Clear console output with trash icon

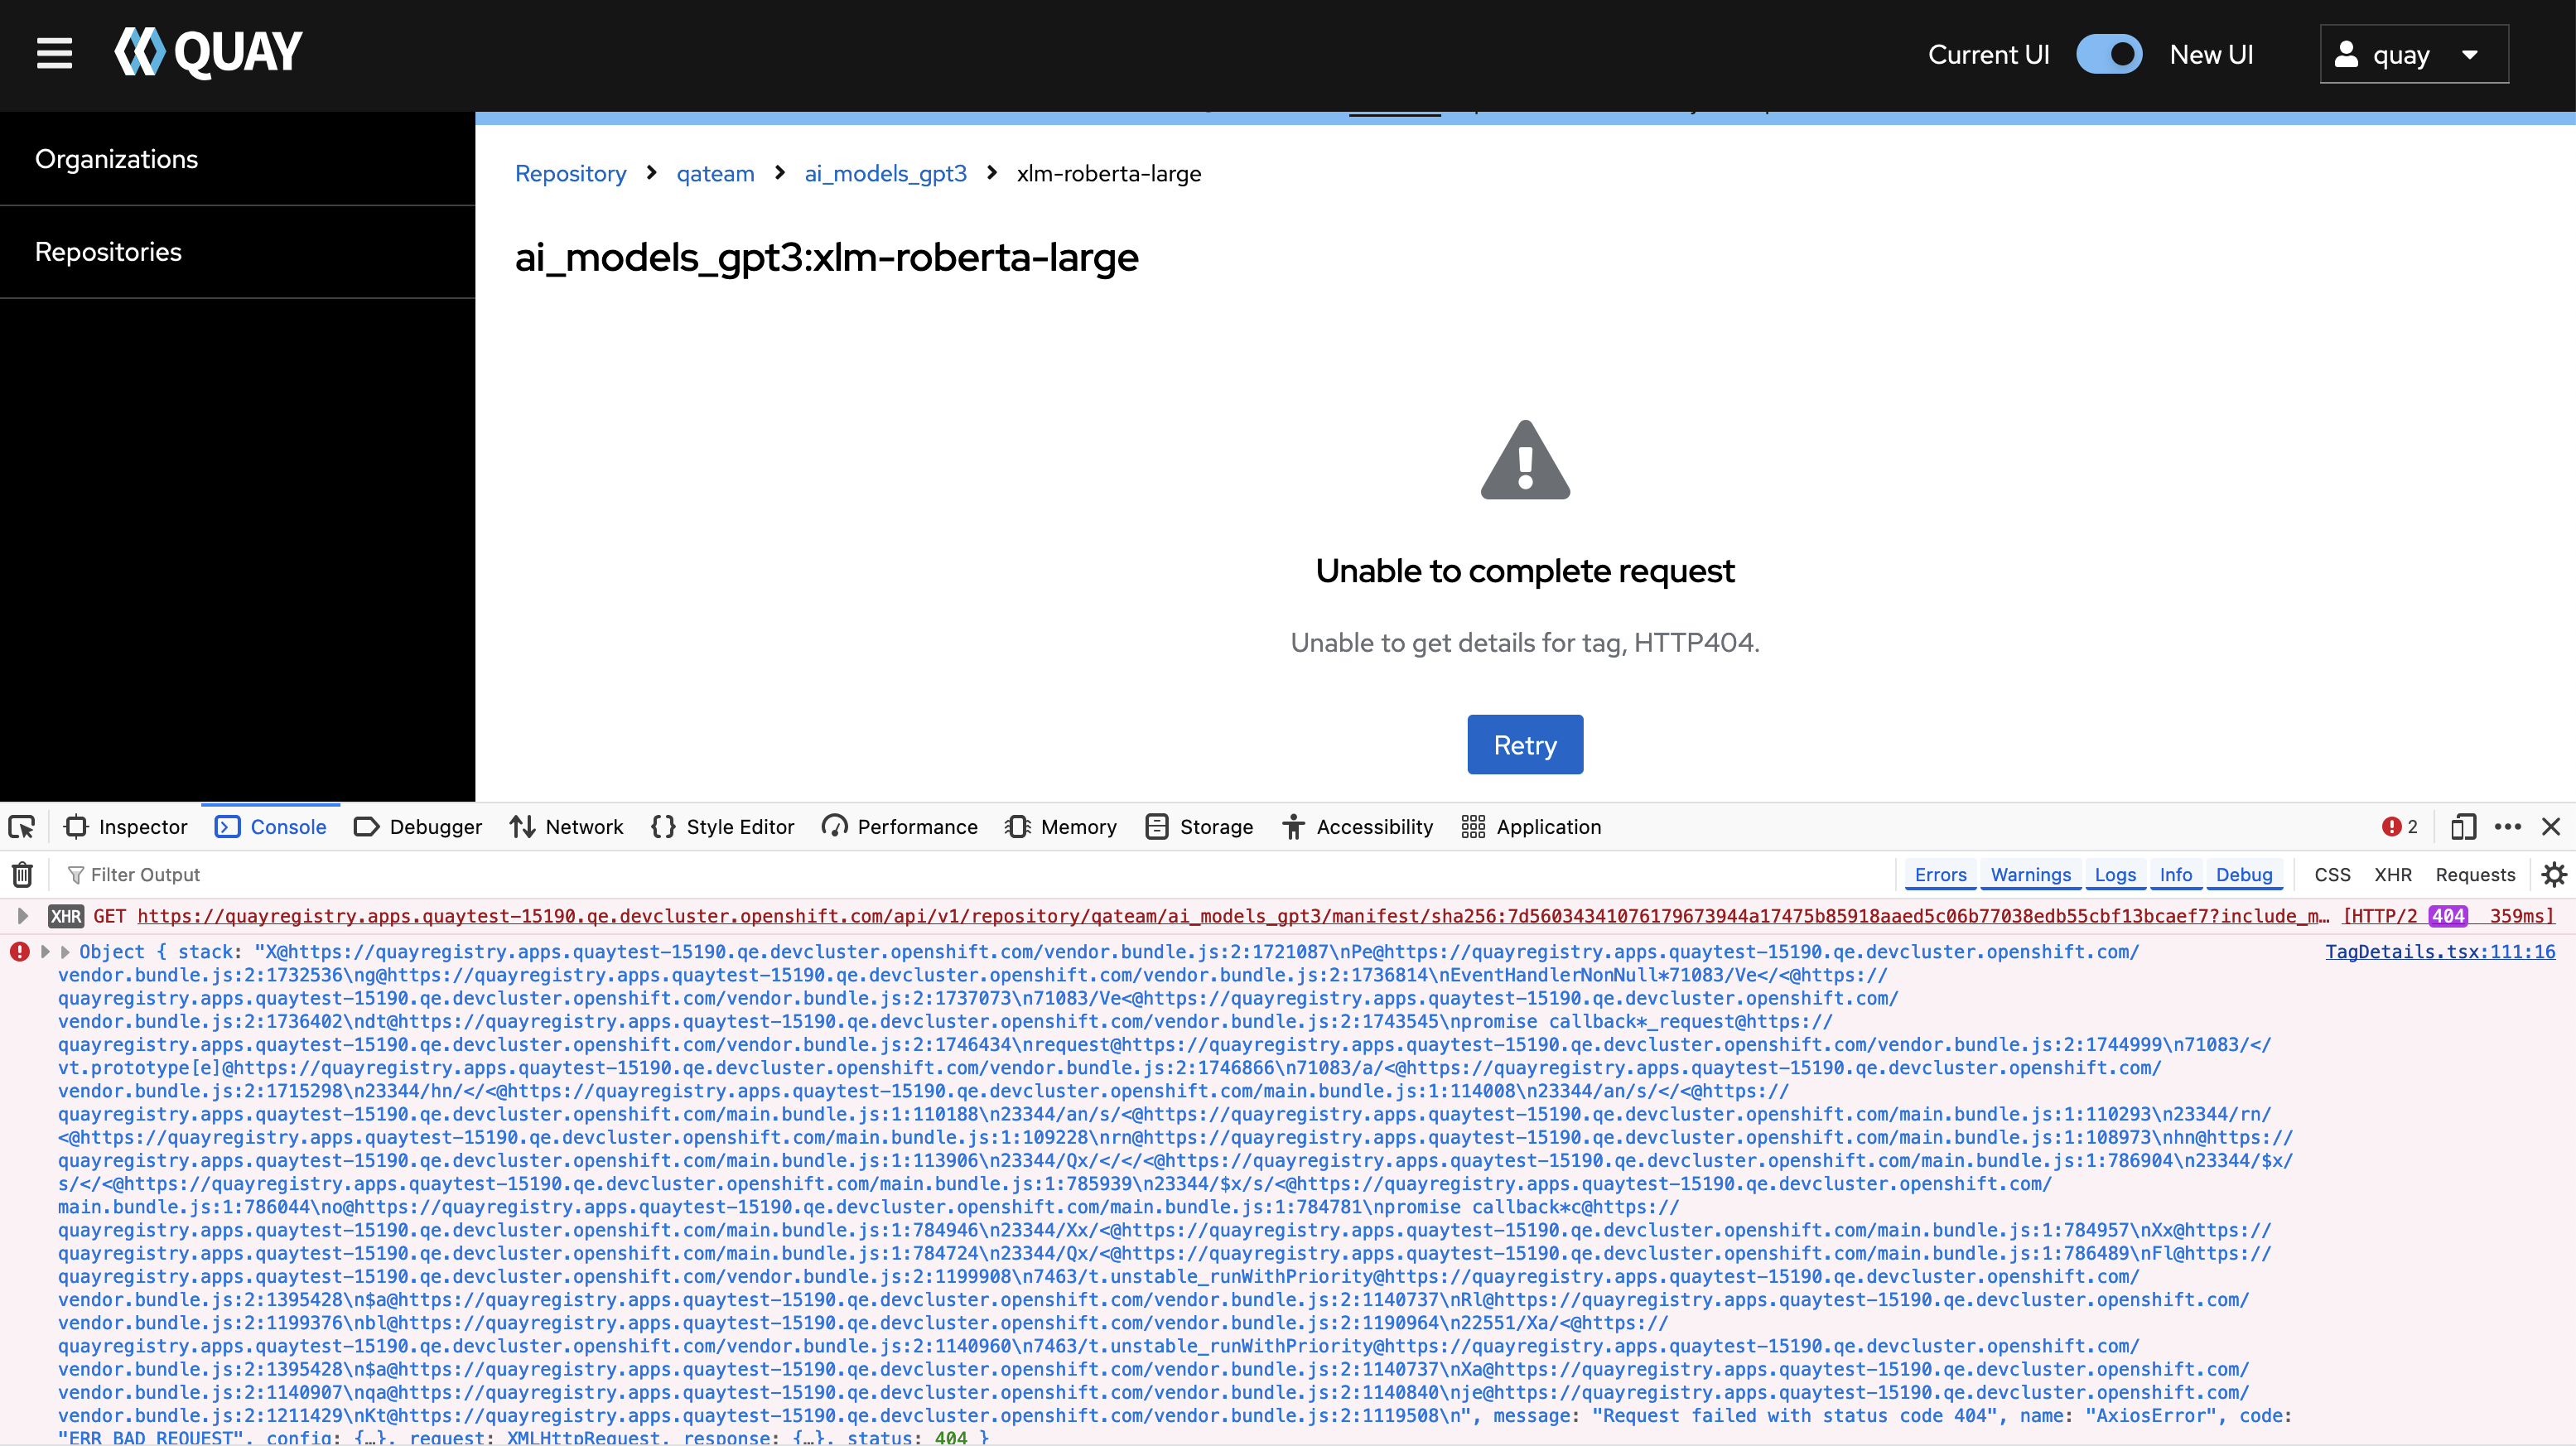point(22,875)
